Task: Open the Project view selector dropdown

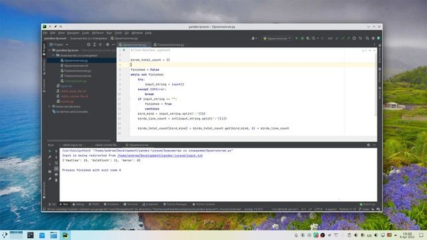Action: (x=59, y=45)
